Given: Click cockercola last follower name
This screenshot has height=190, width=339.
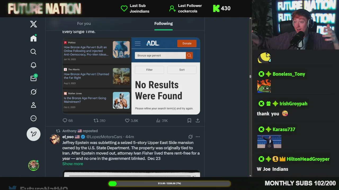Looking at the screenshot, I should tap(188, 11).
